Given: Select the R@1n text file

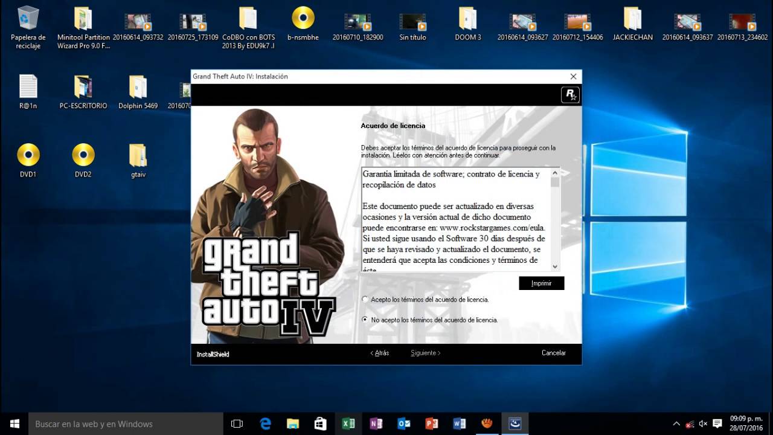Looking at the screenshot, I should pos(28,92).
